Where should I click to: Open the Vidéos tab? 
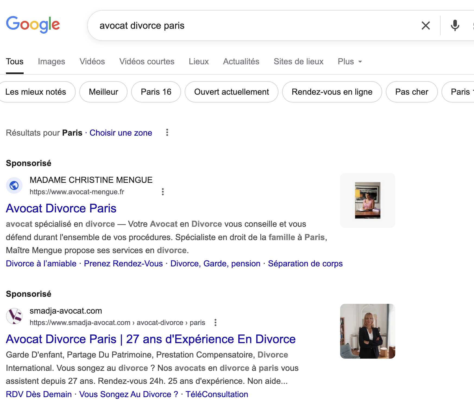[92, 62]
